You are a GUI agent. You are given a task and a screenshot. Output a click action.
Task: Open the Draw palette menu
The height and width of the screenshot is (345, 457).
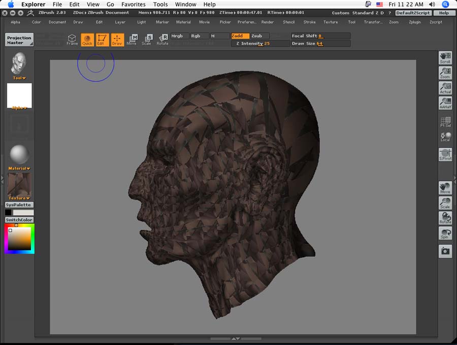78,22
